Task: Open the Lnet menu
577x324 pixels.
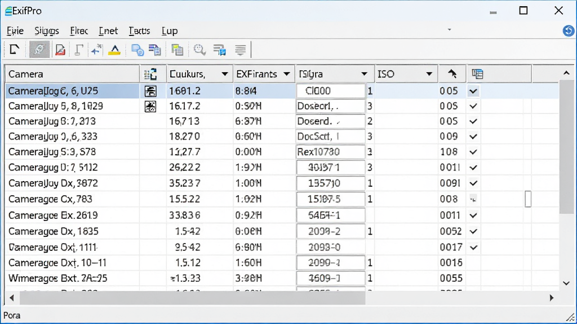Action: (x=108, y=31)
